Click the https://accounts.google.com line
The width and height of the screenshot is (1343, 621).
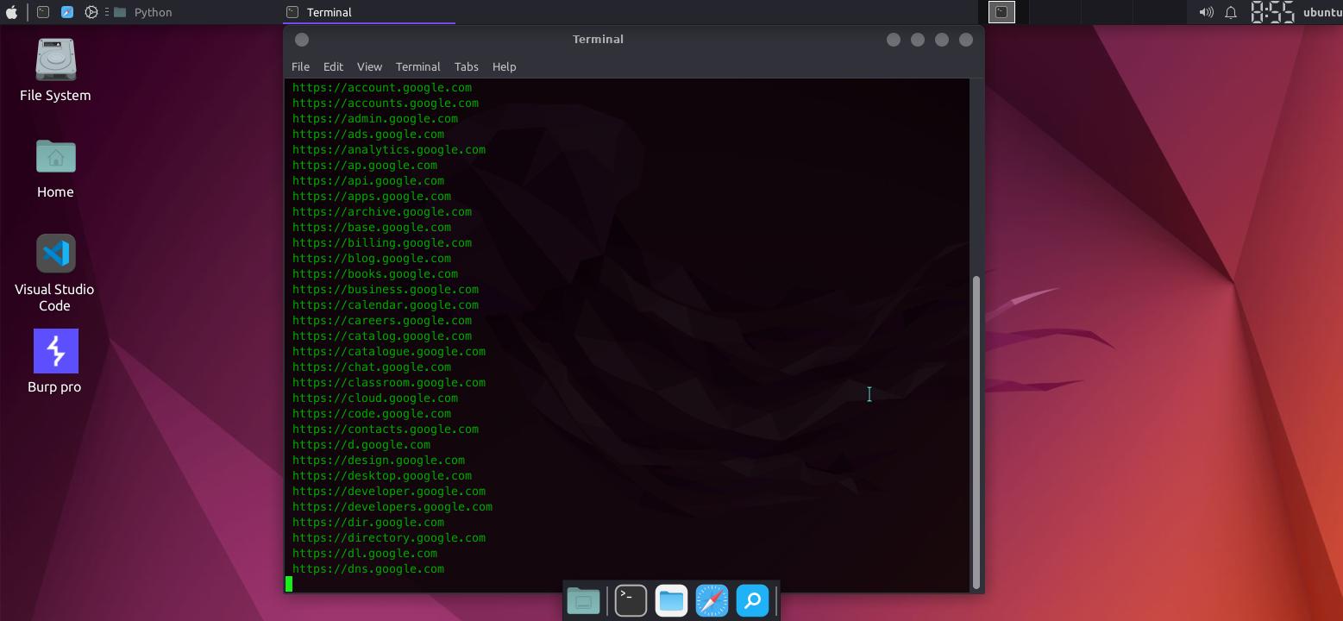click(386, 103)
